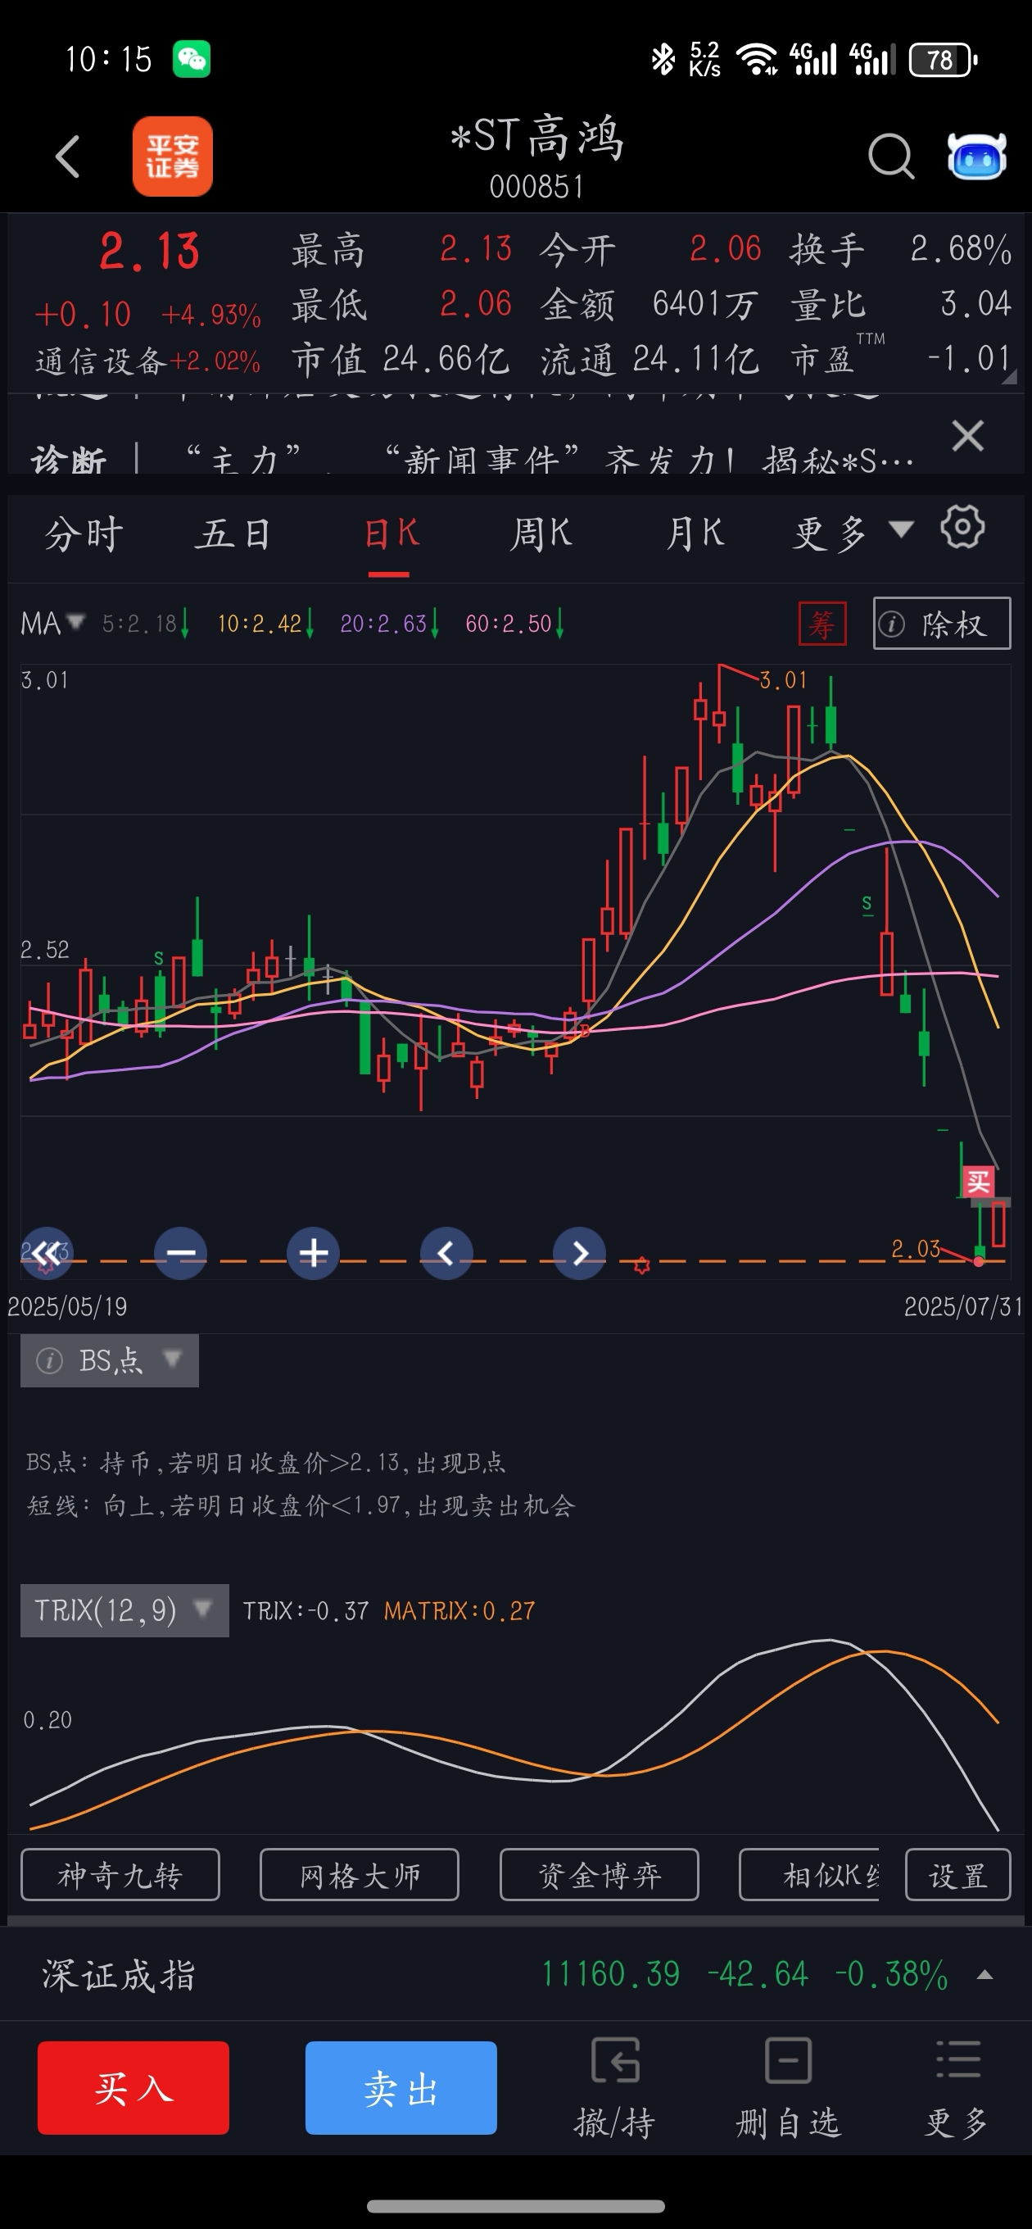Tap the battery indicator in status bar
The image size is (1032, 2229).
[943, 59]
